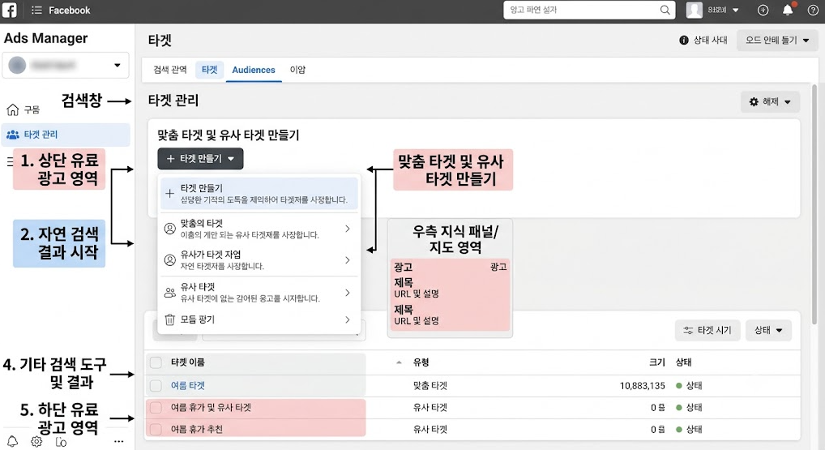This screenshot has width=825, height=450.
Task: Select the 타겟 tab
Action: [x=209, y=70]
